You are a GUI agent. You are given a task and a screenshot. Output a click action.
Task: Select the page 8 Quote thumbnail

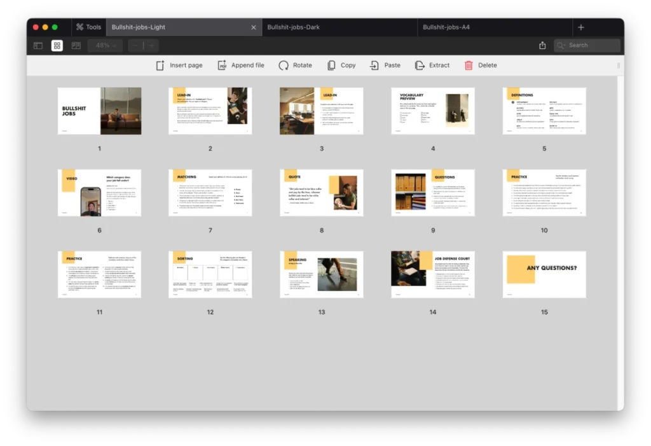(321, 193)
